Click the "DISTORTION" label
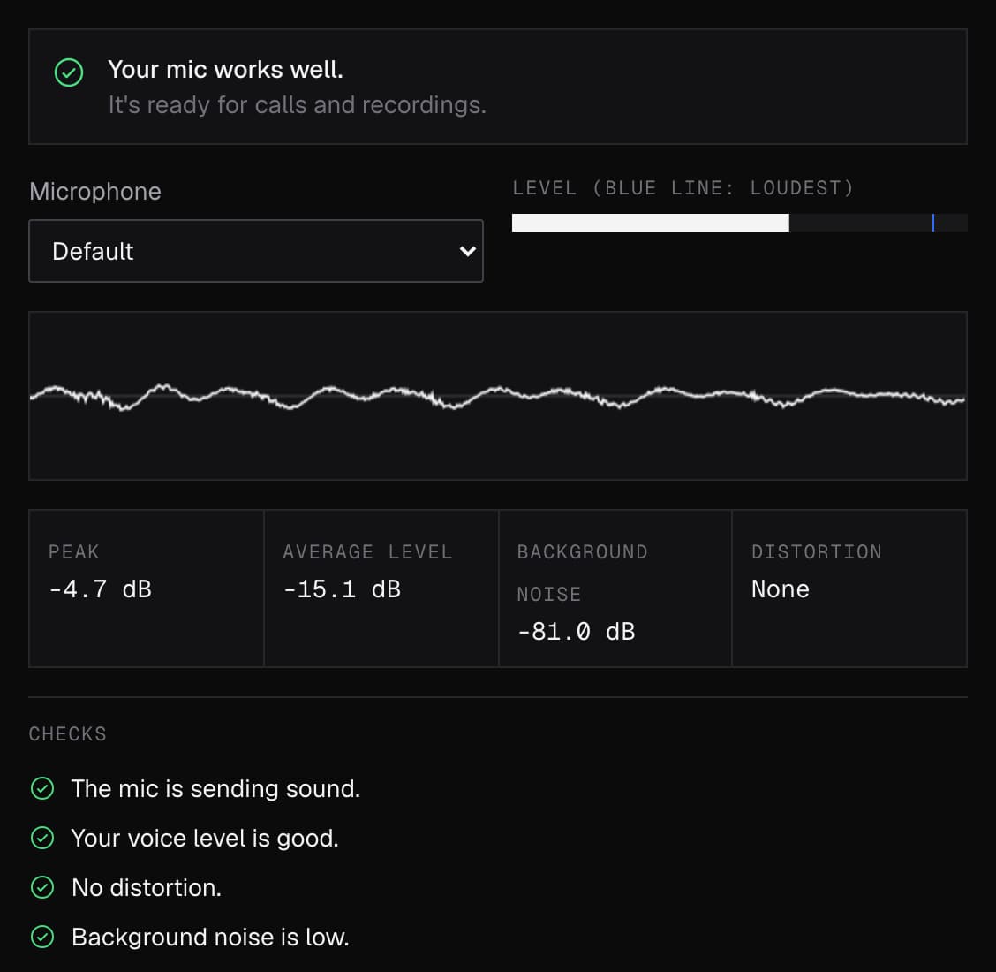Image resolution: width=996 pixels, height=972 pixels. pyautogui.click(x=817, y=551)
